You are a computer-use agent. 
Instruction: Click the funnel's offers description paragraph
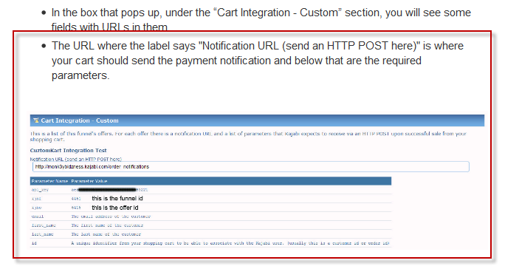[248, 137]
